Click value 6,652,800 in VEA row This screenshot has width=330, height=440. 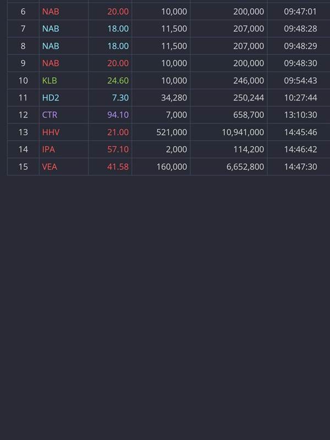[245, 166]
